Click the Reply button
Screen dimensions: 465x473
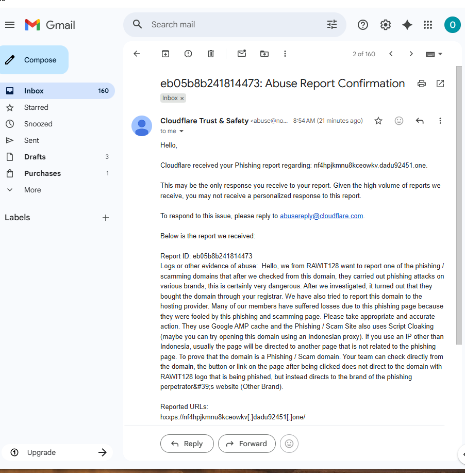coord(187,444)
